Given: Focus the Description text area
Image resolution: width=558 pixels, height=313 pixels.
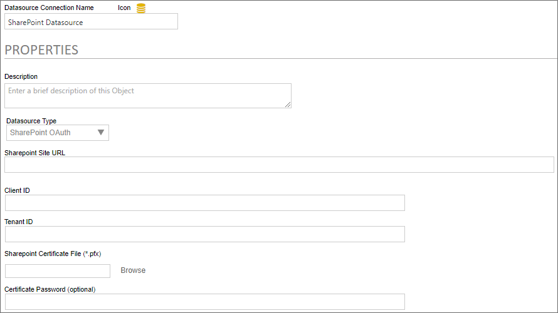Looking at the screenshot, I should click(147, 96).
